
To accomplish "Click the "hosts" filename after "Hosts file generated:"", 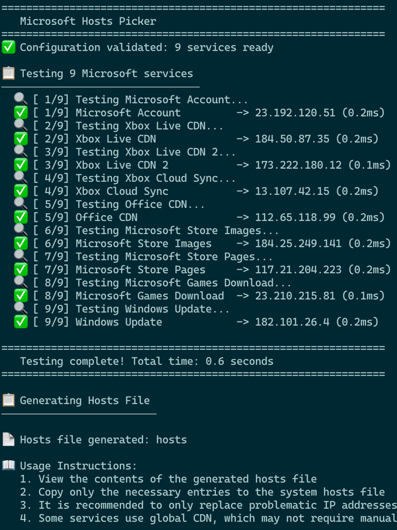I will pos(171,440).
